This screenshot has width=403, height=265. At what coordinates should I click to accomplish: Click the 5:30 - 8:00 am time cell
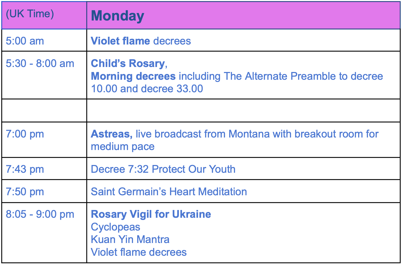pos(44,75)
